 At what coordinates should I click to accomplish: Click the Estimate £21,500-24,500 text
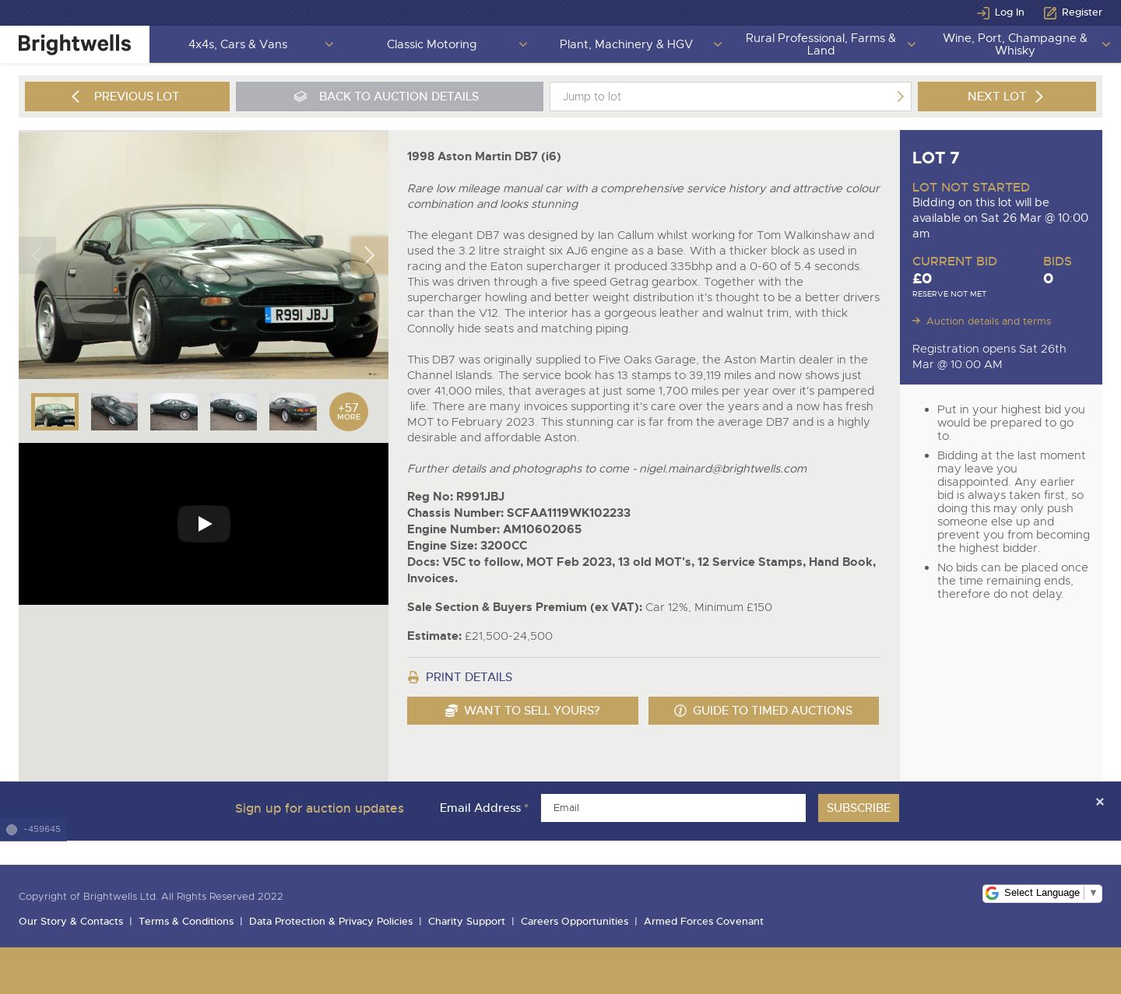pos(480,636)
